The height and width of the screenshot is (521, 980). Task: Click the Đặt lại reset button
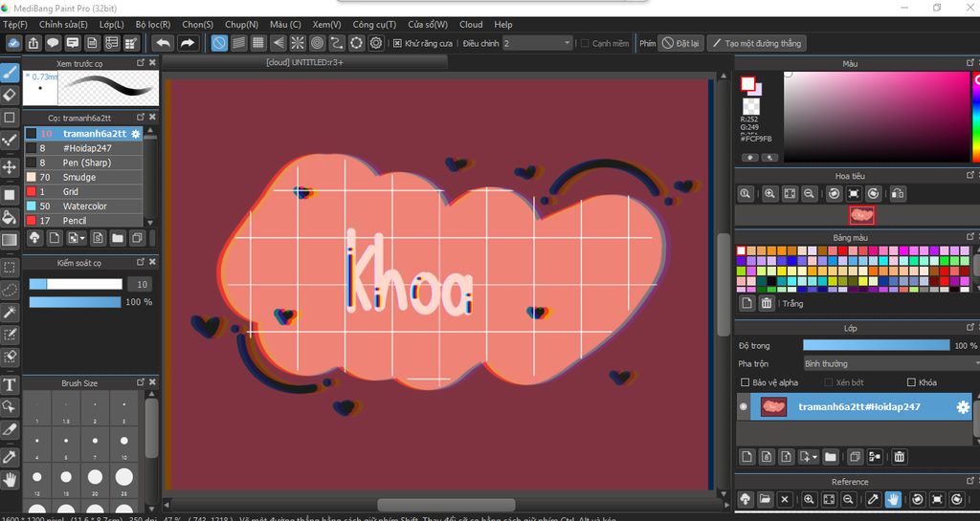tap(680, 43)
